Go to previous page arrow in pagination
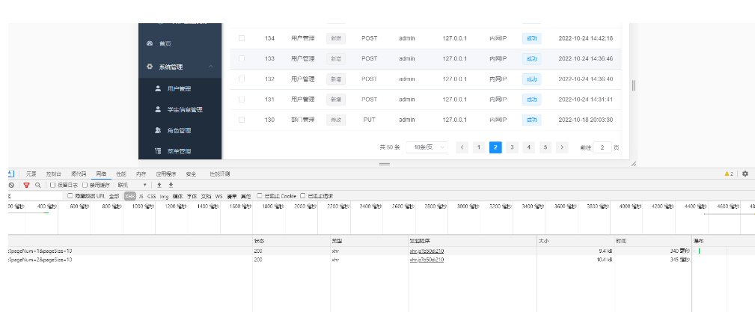755x312 pixels. pos(462,147)
